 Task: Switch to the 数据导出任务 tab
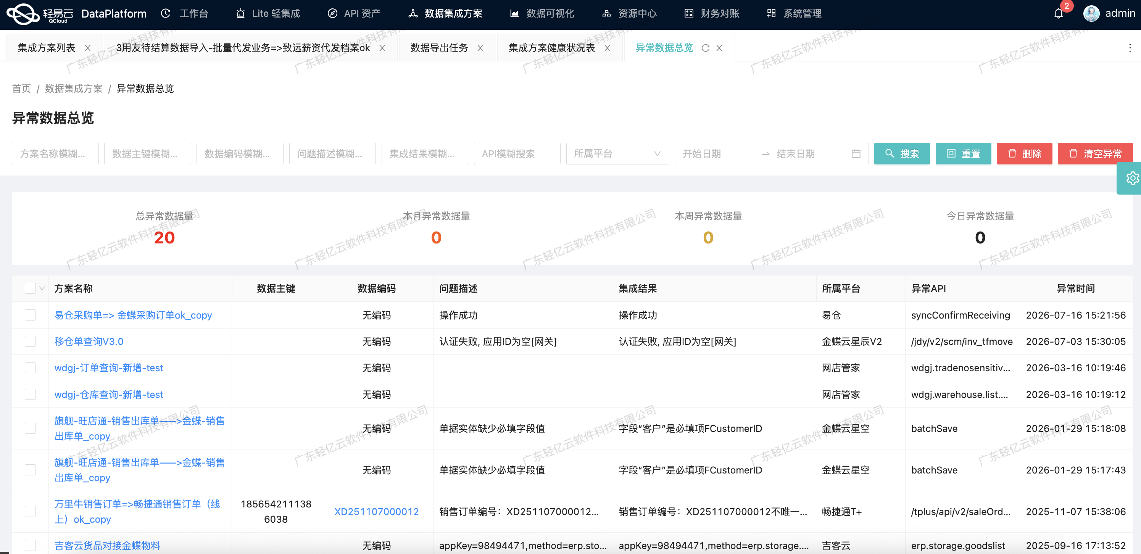tap(439, 48)
